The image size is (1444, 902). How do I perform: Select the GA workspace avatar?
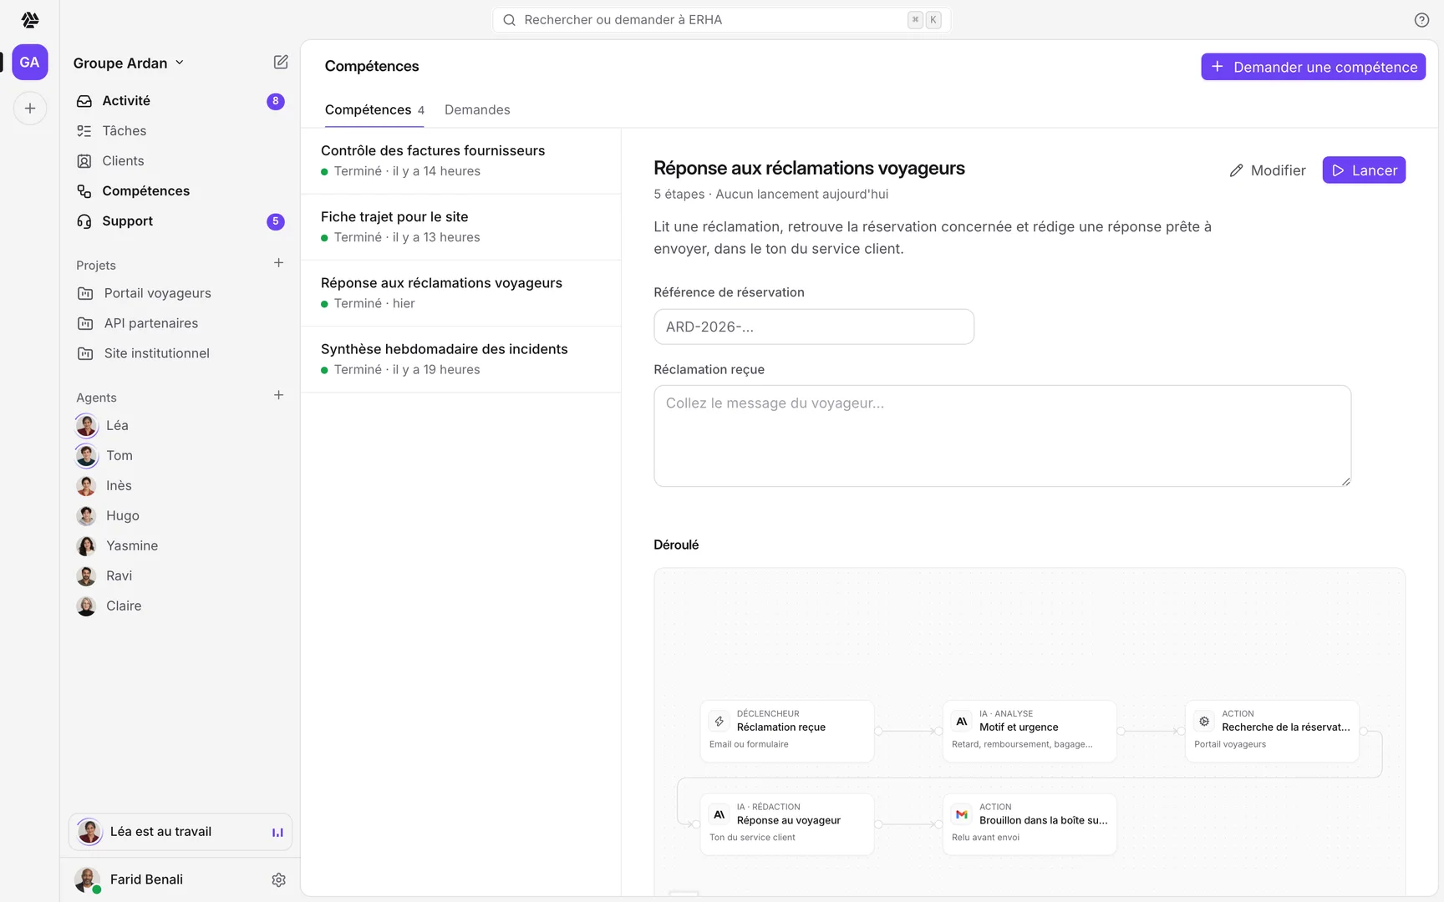pyautogui.click(x=30, y=63)
